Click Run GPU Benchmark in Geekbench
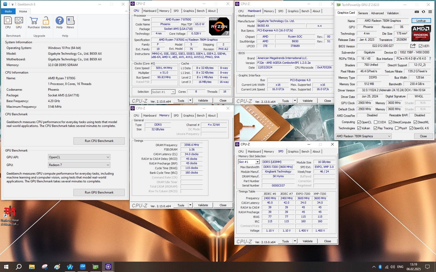The image size is (436, 272). (99, 192)
